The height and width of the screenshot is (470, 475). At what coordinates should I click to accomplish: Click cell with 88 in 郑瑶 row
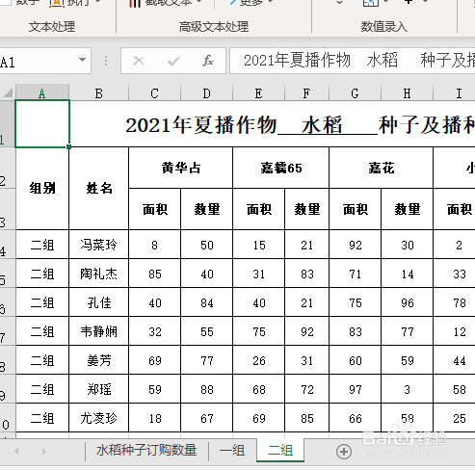(x=206, y=389)
